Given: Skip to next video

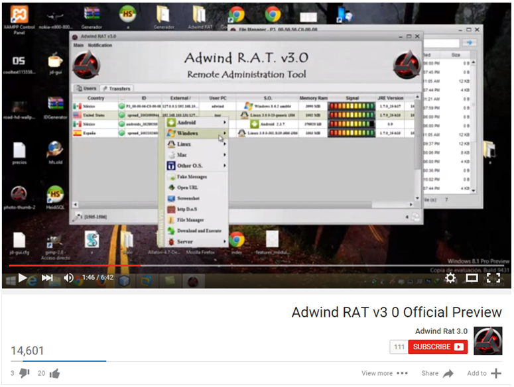Looking at the screenshot, I should click(47, 278).
